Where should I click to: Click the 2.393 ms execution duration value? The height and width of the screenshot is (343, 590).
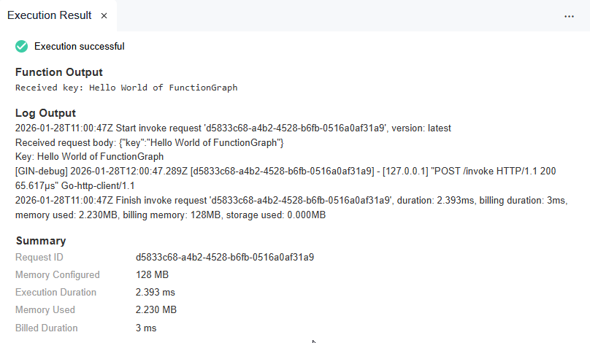click(x=156, y=293)
